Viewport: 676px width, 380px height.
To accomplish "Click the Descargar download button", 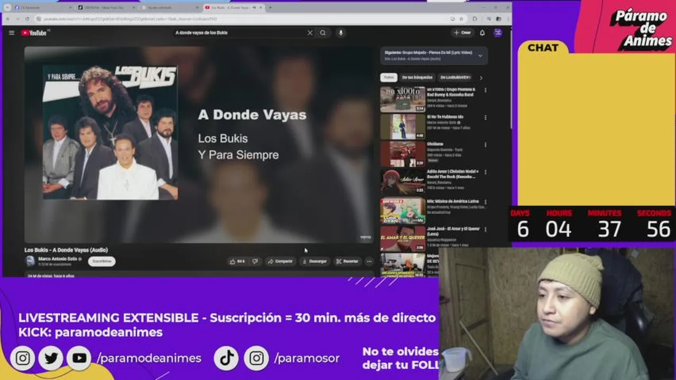I will coord(315,261).
